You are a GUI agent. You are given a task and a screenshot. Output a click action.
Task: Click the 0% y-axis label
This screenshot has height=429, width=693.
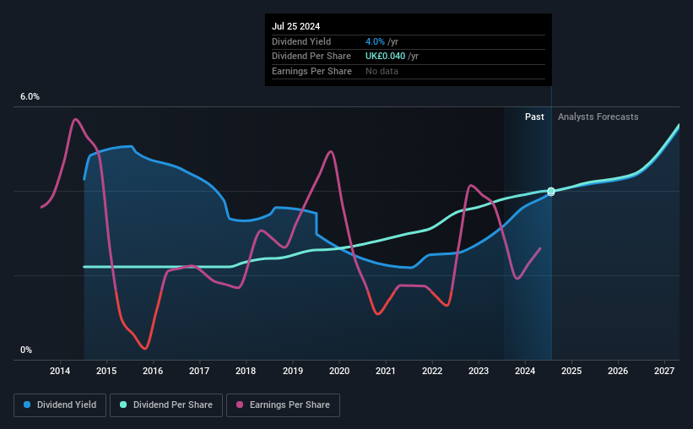26,350
